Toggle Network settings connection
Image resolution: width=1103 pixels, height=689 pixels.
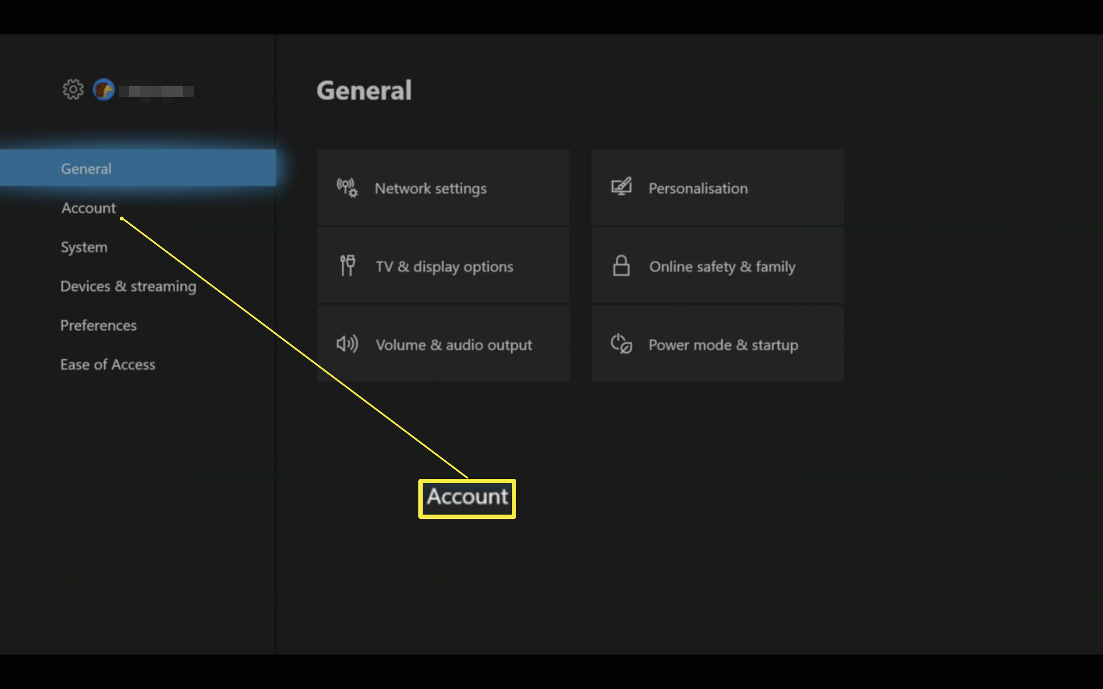click(x=443, y=187)
